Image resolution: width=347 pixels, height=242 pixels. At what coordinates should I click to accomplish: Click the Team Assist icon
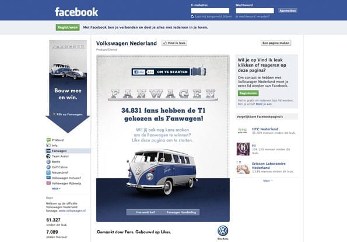coord(48,157)
